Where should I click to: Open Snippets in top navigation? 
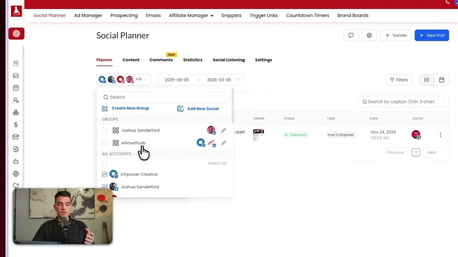pos(231,15)
